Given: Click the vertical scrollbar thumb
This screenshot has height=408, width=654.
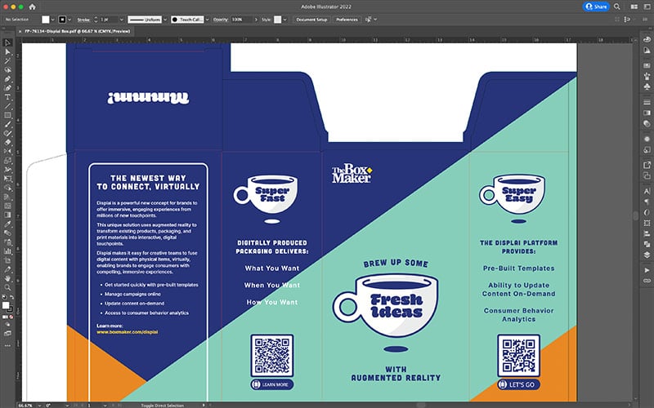Looking at the screenshot, I should tap(636, 215).
